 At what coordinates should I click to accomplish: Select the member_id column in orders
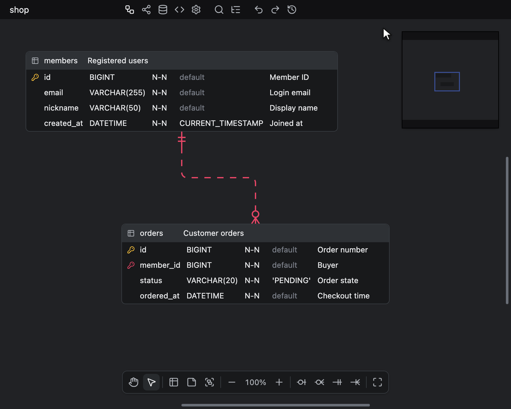(x=256, y=265)
